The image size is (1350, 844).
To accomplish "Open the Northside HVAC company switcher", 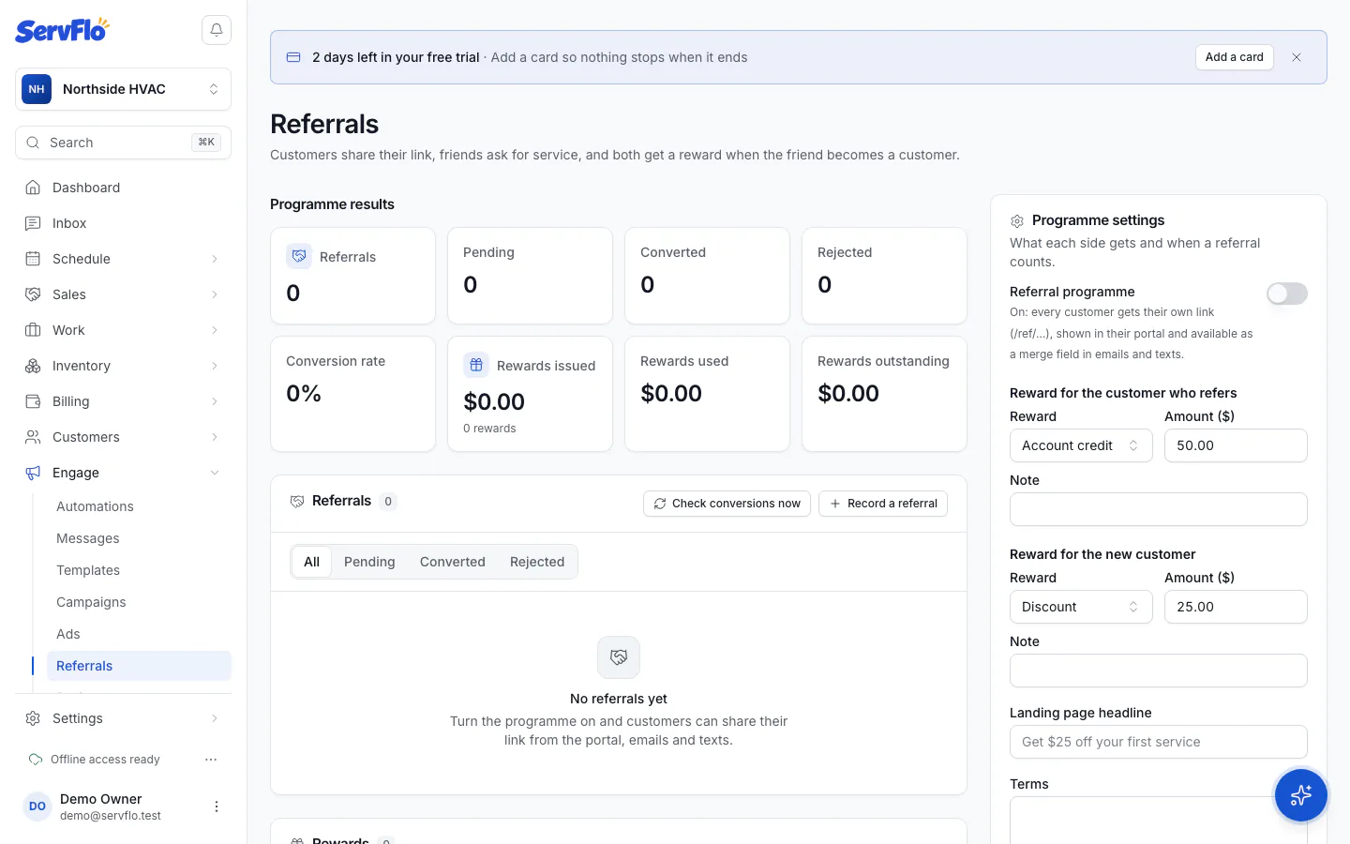I will [123, 89].
